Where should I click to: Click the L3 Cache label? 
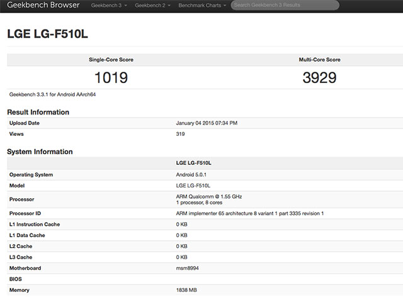[21, 257]
